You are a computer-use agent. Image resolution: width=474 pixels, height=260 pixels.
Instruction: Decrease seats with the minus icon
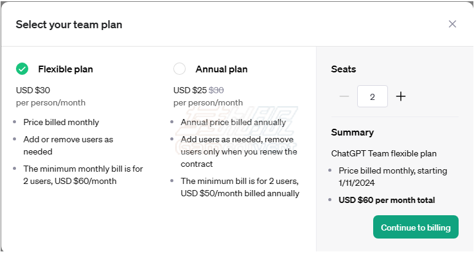(344, 96)
